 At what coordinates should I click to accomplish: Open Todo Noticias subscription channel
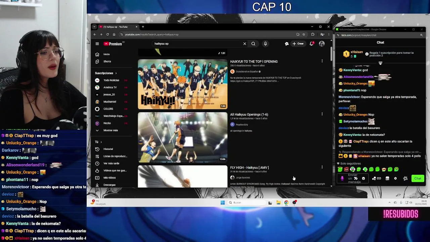(x=111, y=80)
